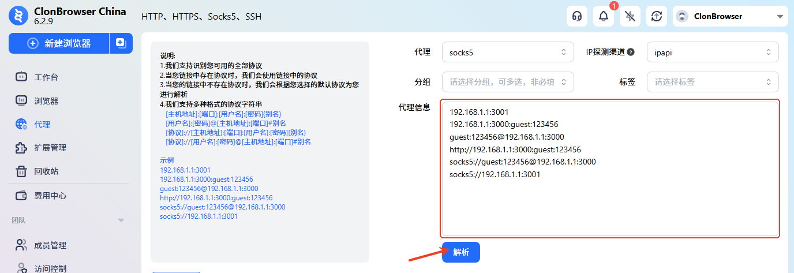
Task: Open the 代理 socks5 protocol dropdown
Action: (x=508, y=52)
